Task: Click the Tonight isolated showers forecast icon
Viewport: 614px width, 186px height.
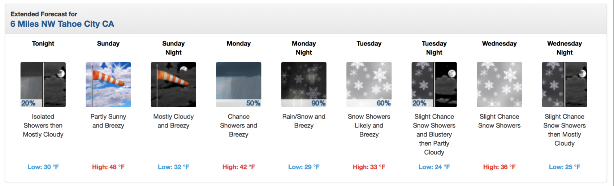Action: [x=43, y=85]
